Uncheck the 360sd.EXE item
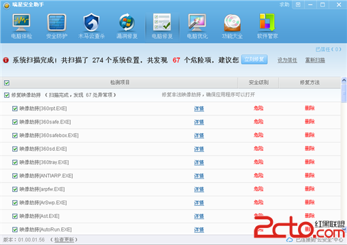This screenshot has width=347, height=245. pos(15,149)
